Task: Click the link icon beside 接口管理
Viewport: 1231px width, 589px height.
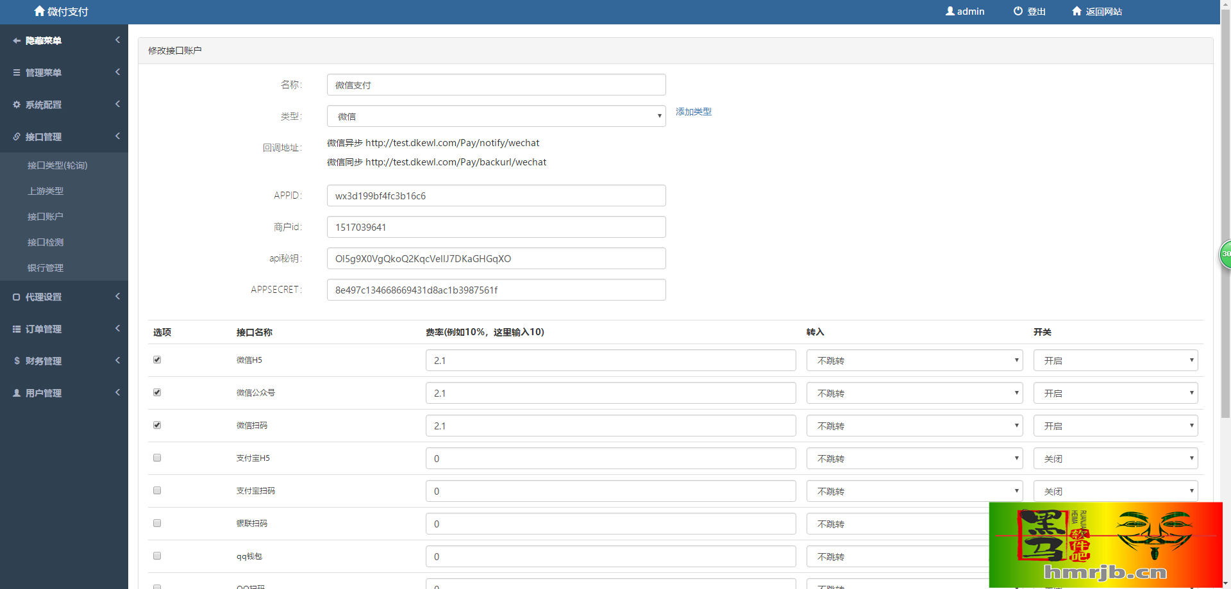Action: (x=17, y=137)
